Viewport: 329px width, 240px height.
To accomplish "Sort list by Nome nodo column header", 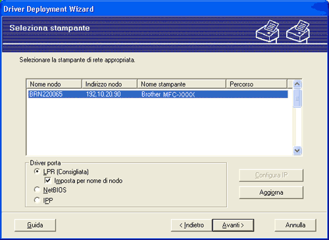I will 54,84.
